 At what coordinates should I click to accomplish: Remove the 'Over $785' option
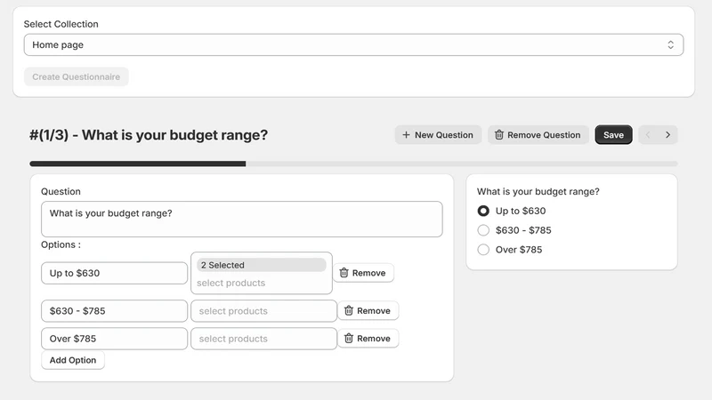click(368, 339)
